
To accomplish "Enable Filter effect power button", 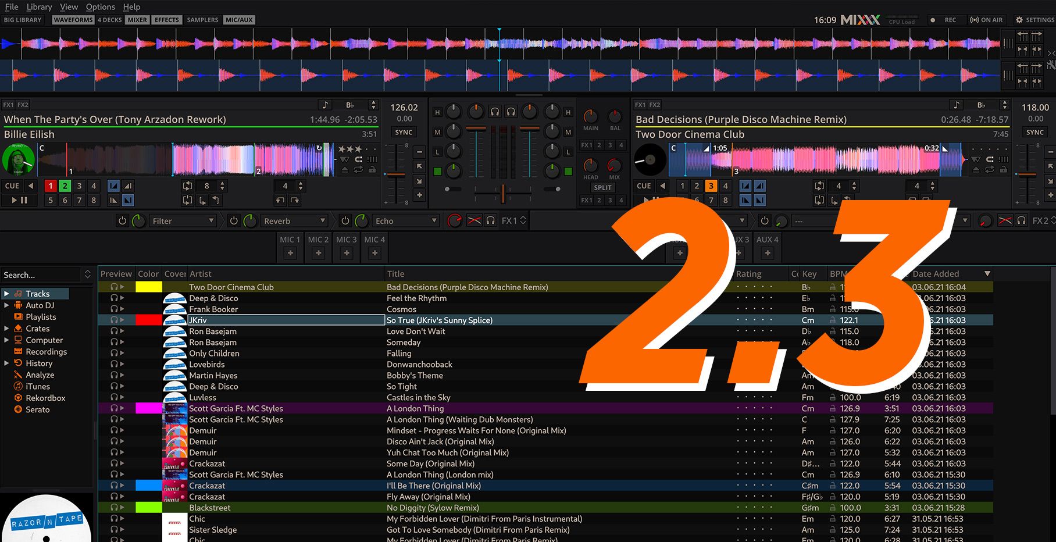I will (x=122, y=221).
